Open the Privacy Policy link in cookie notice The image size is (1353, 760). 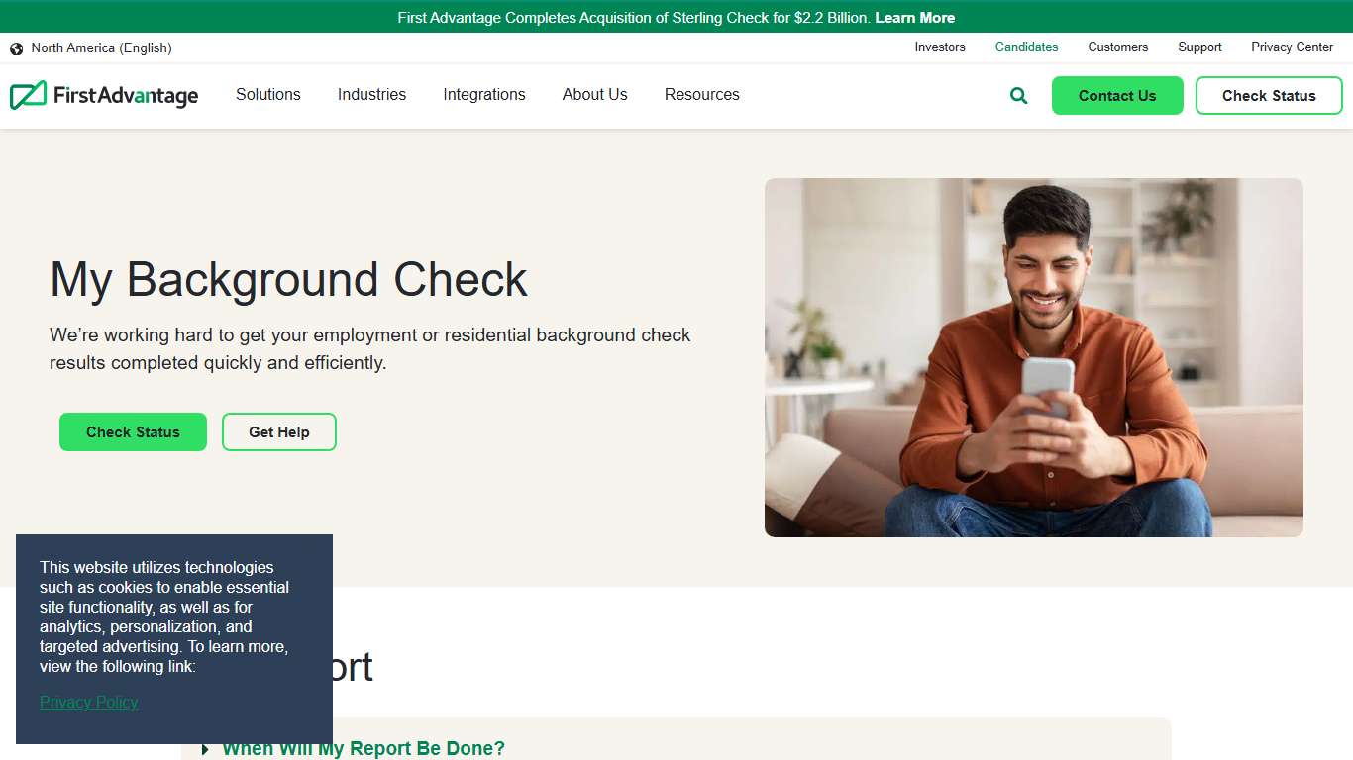[88, 702]
